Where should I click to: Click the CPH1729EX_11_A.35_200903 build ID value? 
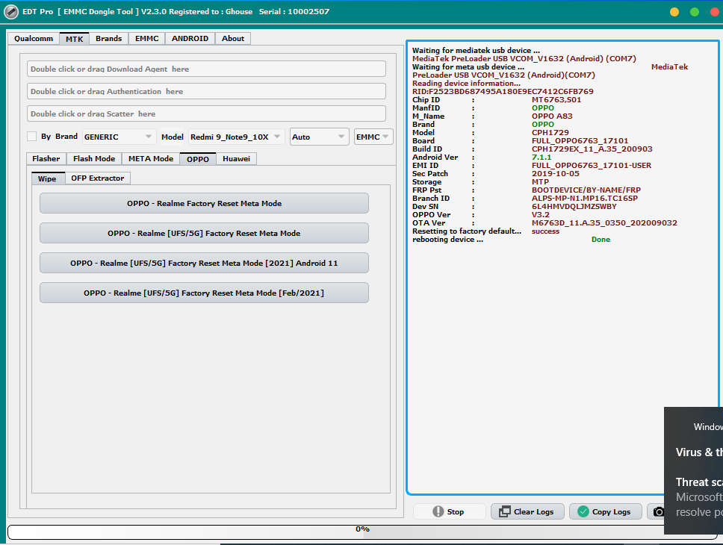click(592, 149)
